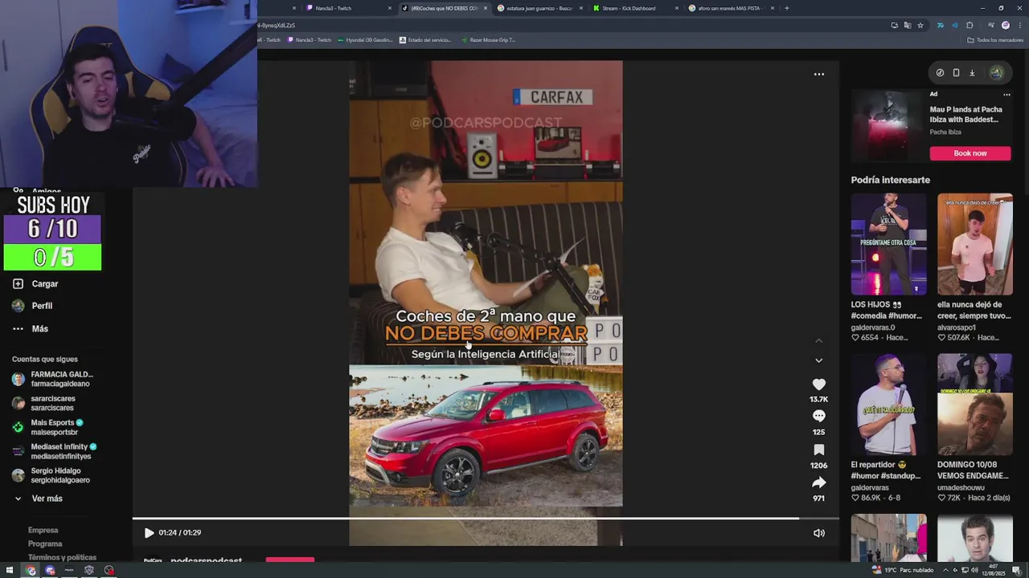Open the umadeshouwu author link
The height and width of the screenshot is (578, 1029).
[961, 487]
